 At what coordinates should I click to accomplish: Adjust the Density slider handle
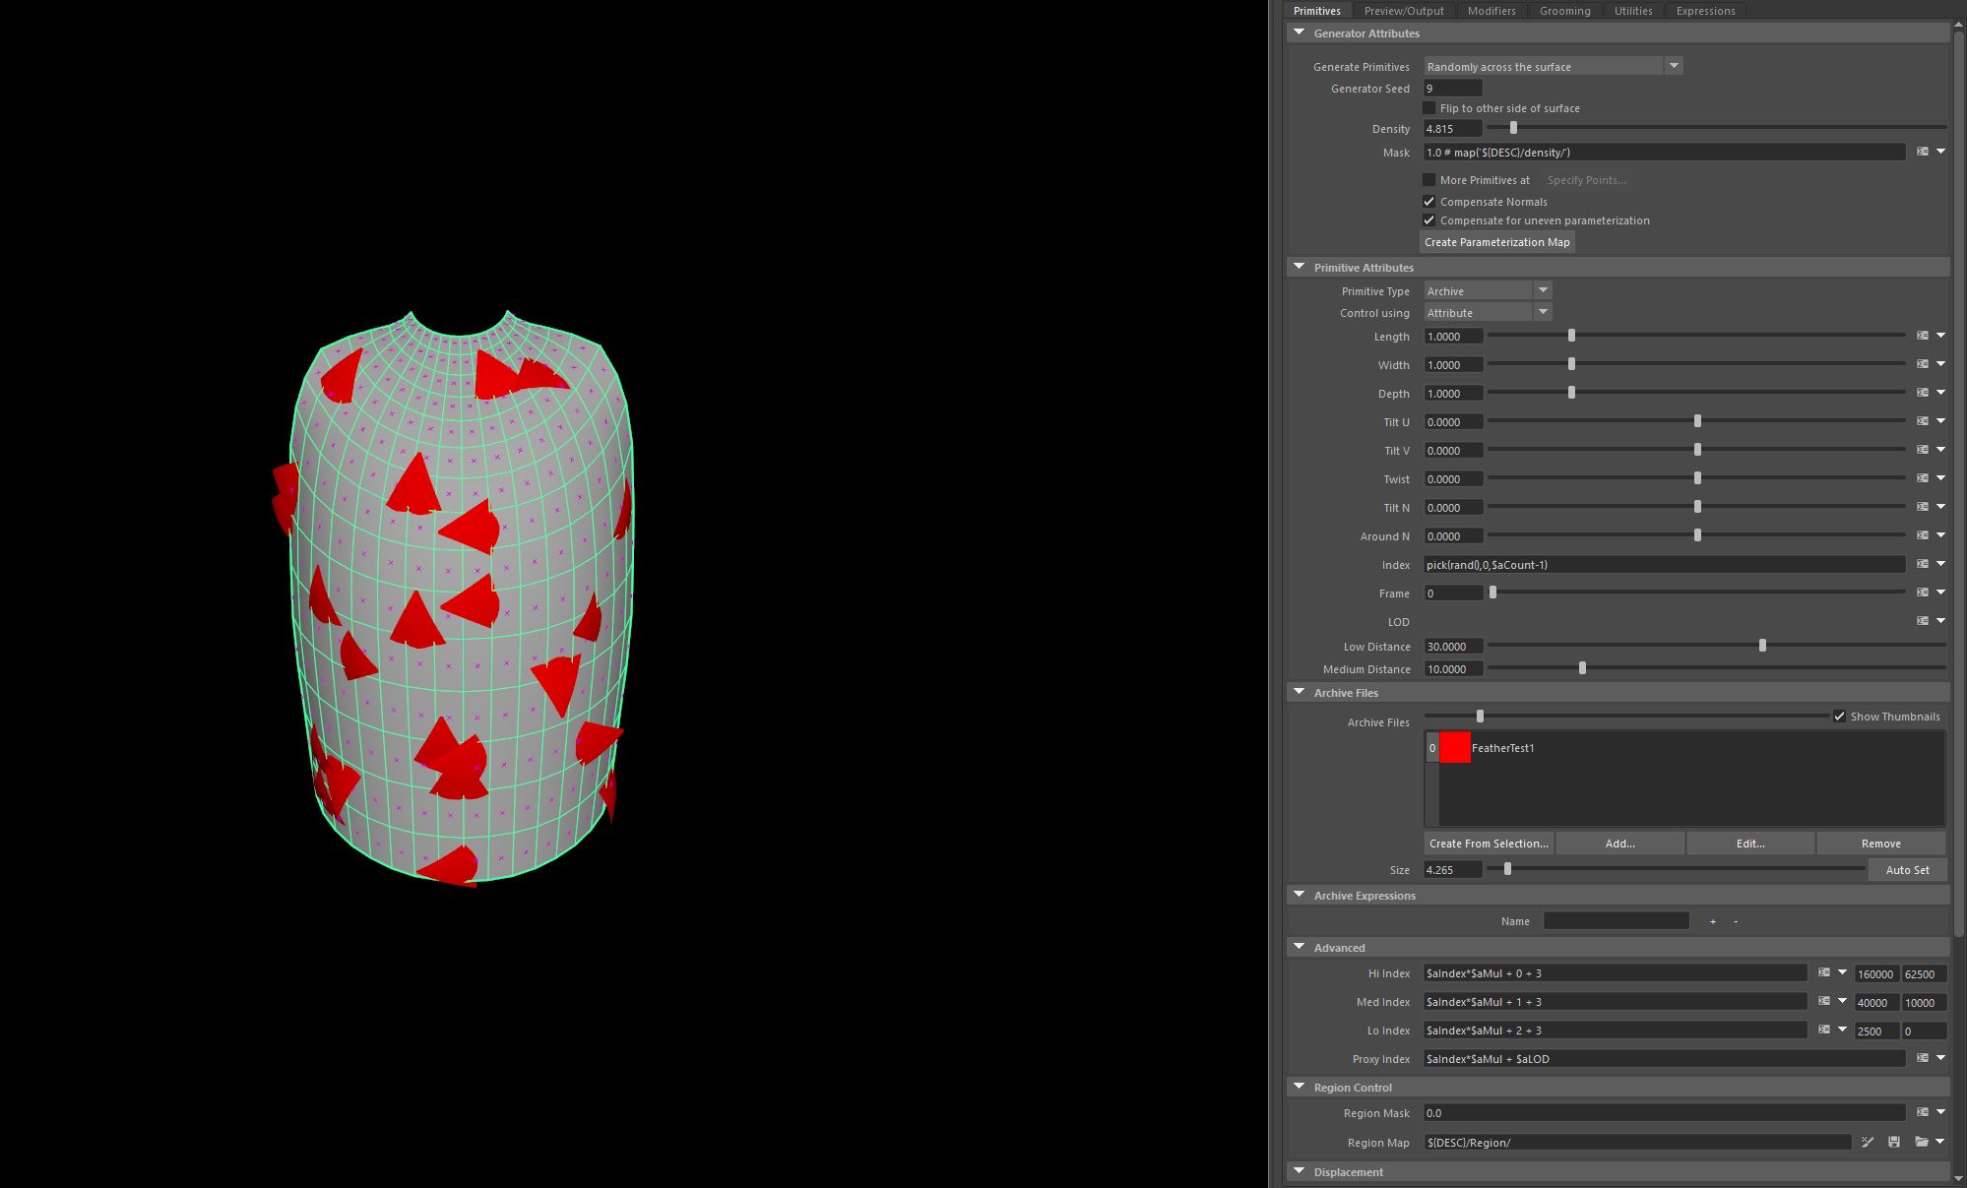(x=1513, y=128)
